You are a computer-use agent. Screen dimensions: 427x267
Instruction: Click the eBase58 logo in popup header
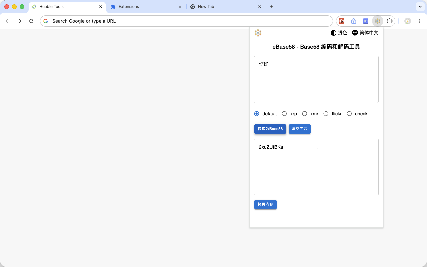258,33
